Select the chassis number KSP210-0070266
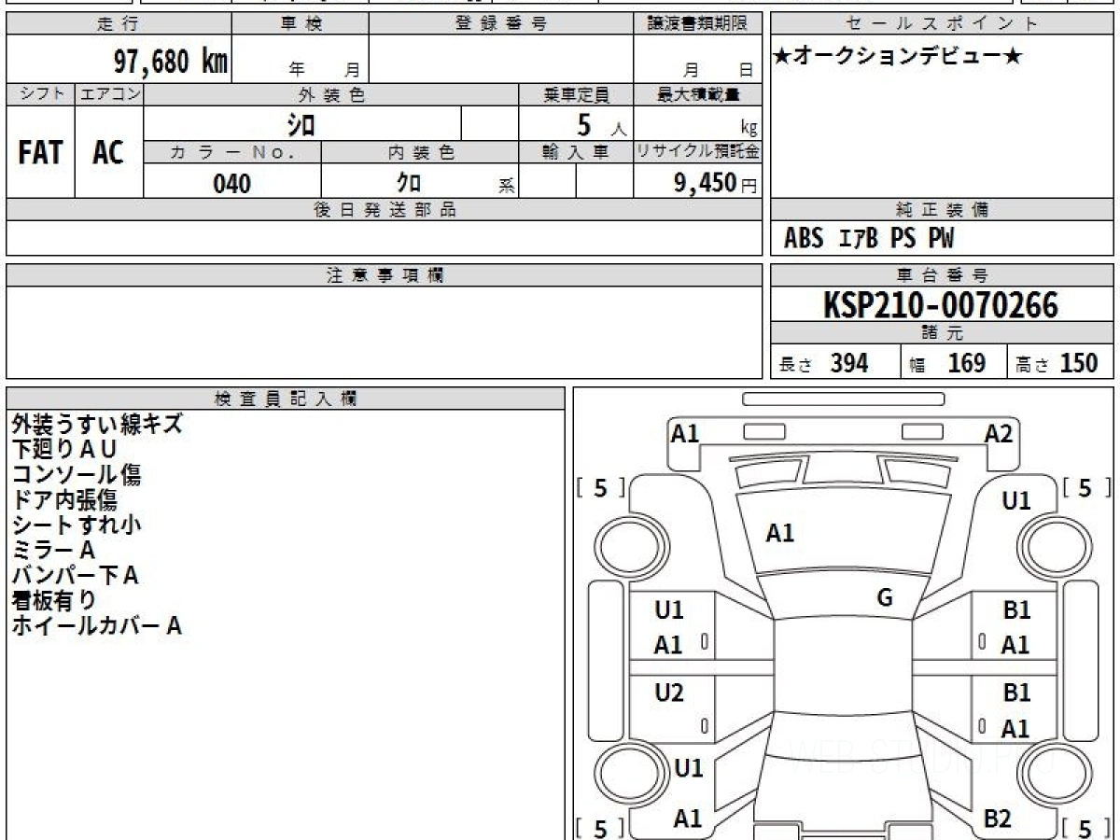Image resolution: width=1120 pixels, height=840 pixels. 941,304
